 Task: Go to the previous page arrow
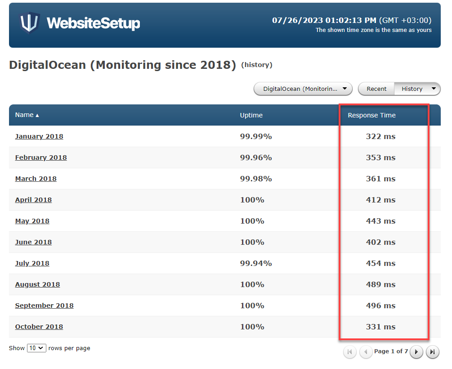pos(366,352)
